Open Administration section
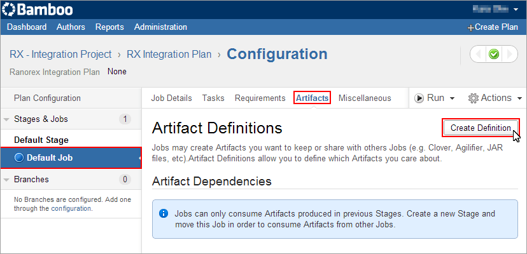 click(x=160, y=27)
